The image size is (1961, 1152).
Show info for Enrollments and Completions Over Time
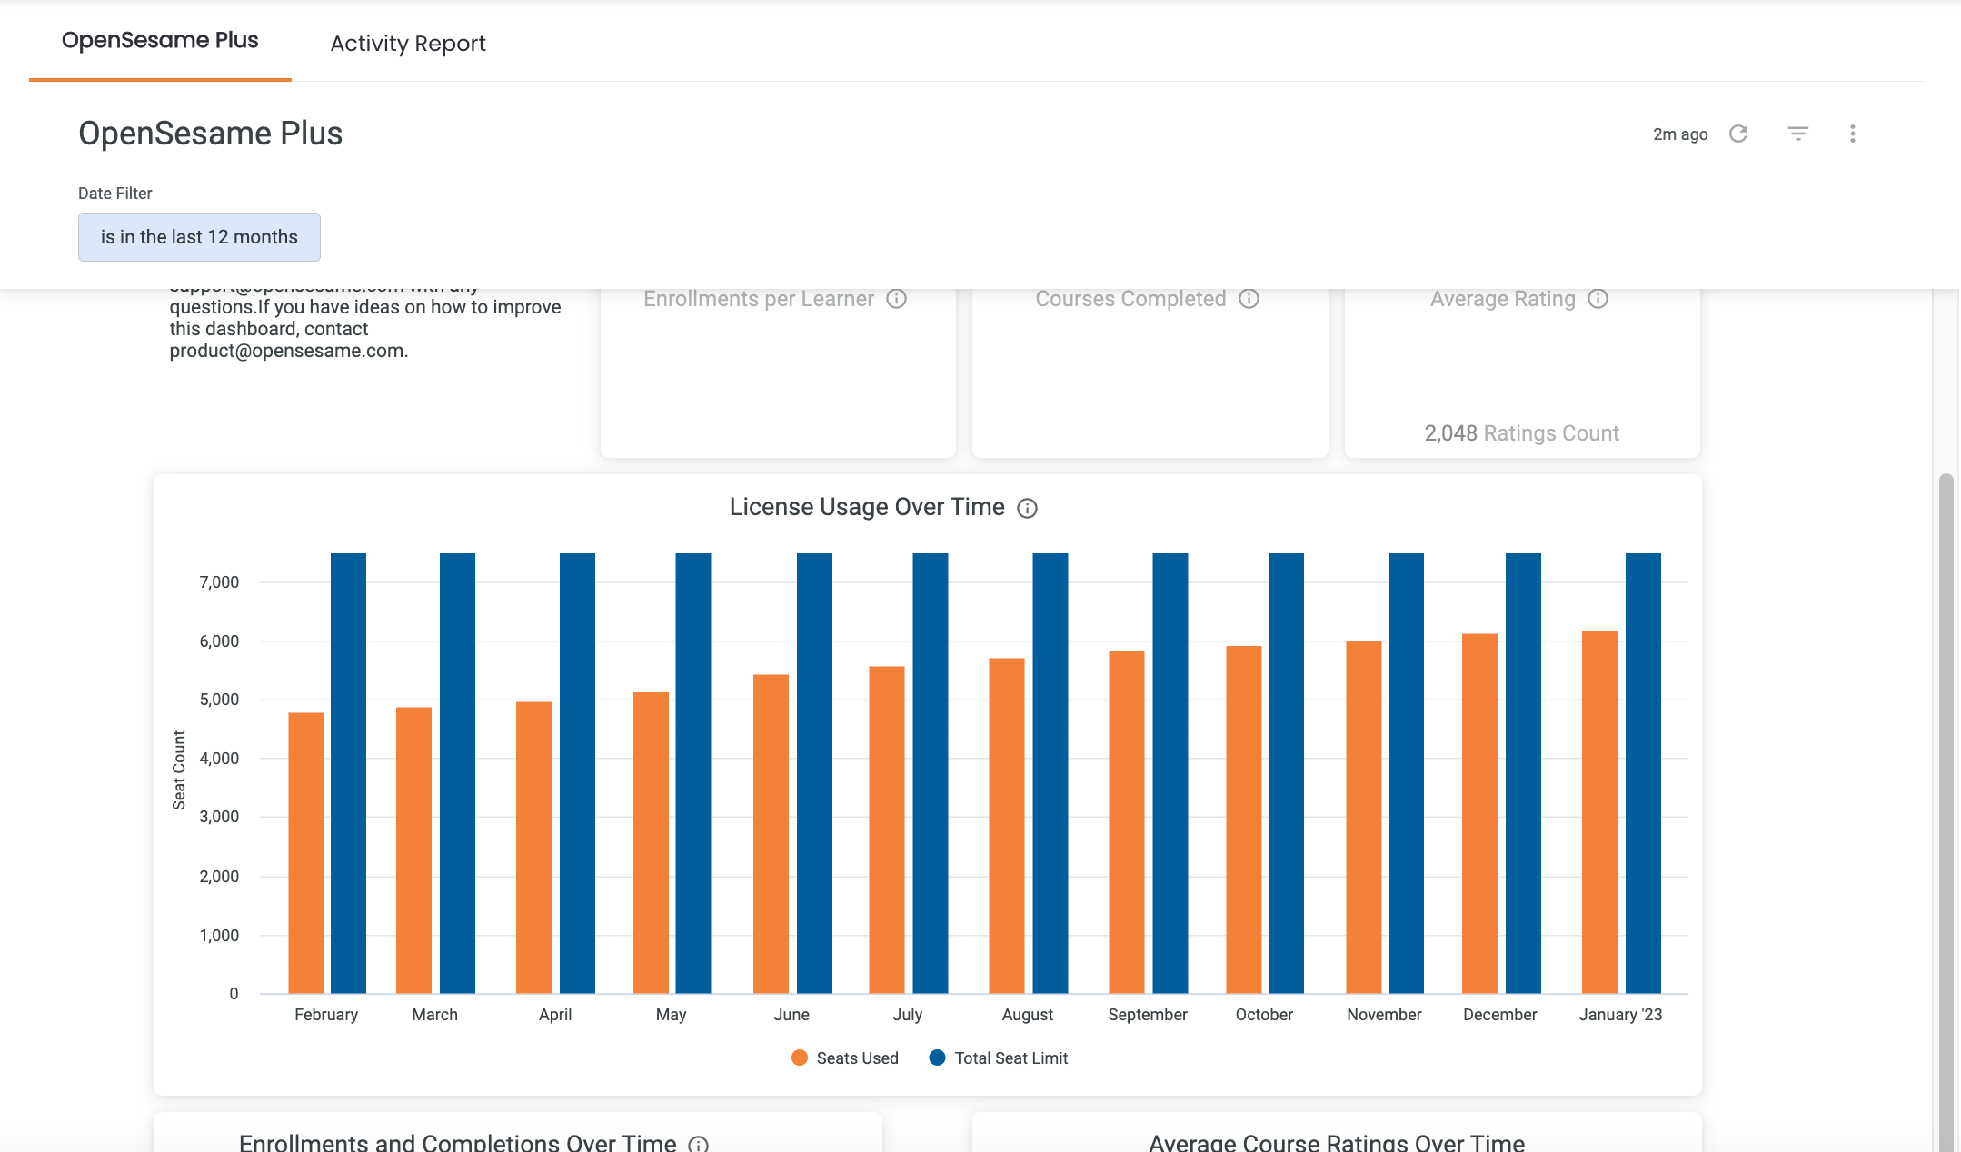(698, 1144)
